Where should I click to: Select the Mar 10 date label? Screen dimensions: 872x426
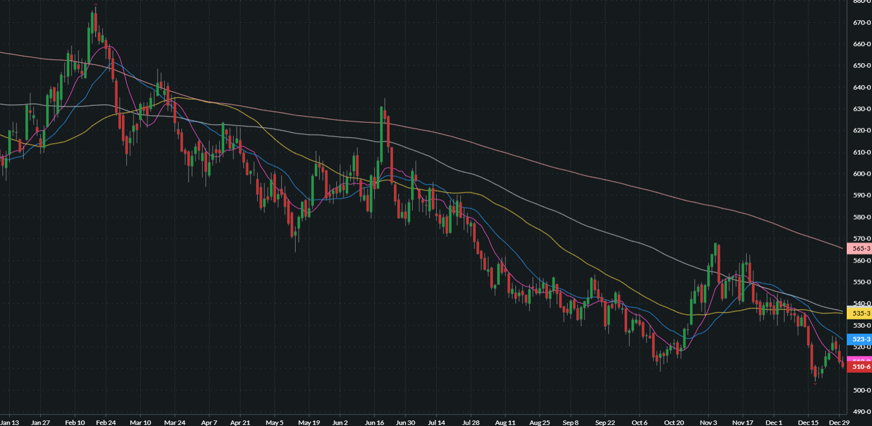[140, 423]
